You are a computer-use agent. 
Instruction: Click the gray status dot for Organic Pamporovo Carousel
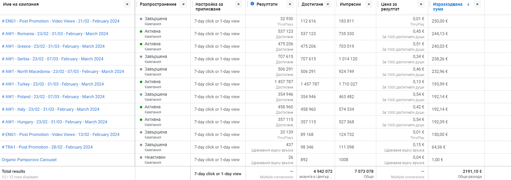(x=141, y=157)
